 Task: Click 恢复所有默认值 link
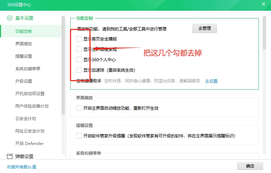(x=22, y=167)
